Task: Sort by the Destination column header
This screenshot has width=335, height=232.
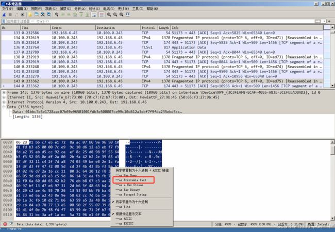Action: point(118,28)
